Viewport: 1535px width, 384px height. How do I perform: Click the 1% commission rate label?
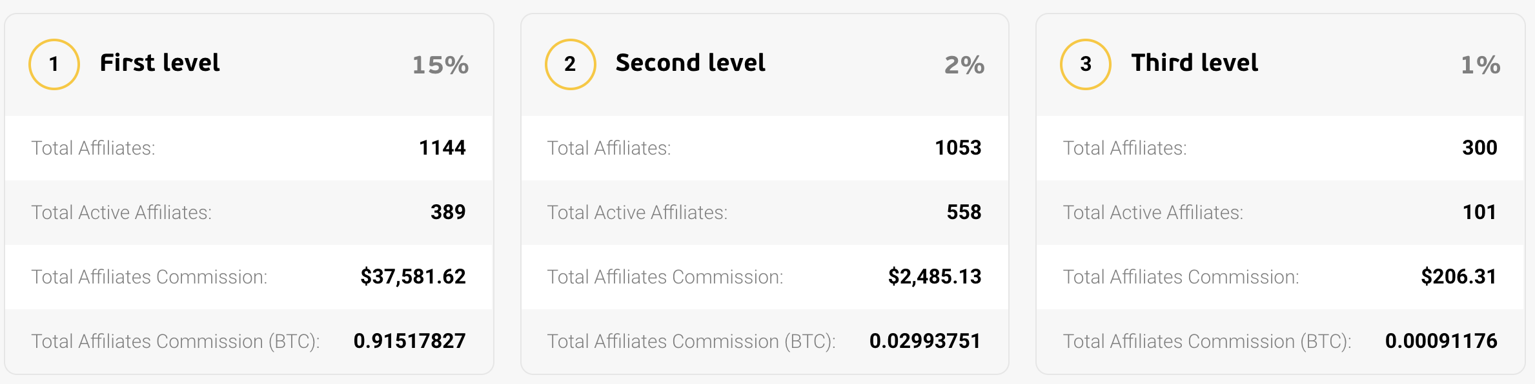[x=1481, y=65]
